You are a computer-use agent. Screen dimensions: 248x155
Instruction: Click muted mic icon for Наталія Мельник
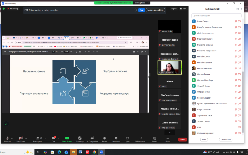(x=236, y=63)
